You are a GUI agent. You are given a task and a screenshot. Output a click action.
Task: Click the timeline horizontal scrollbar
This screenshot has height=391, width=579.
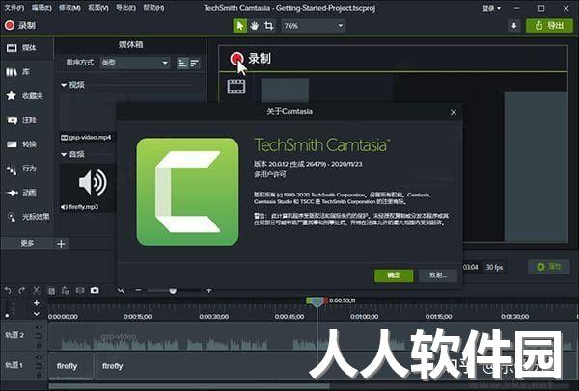(189, 386)
